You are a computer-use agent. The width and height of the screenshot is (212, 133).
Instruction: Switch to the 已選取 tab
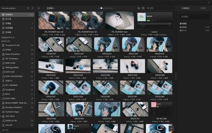203,8
